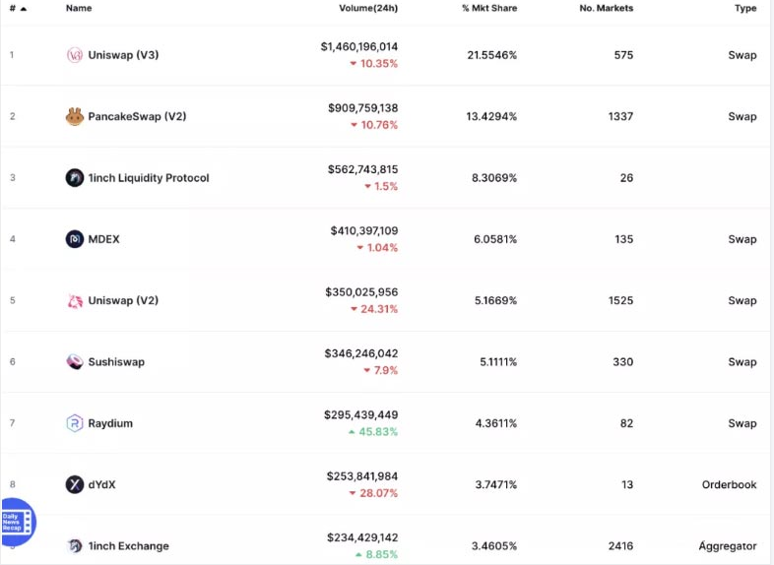Viewport: 774px width, 565px height.
Task: Click volume $350,025,956 value
Action: coord(361,292)
